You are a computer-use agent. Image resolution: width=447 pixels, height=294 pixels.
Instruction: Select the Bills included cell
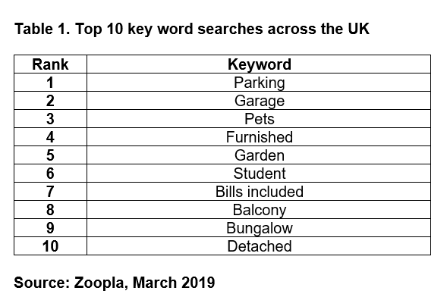point(259,192)
